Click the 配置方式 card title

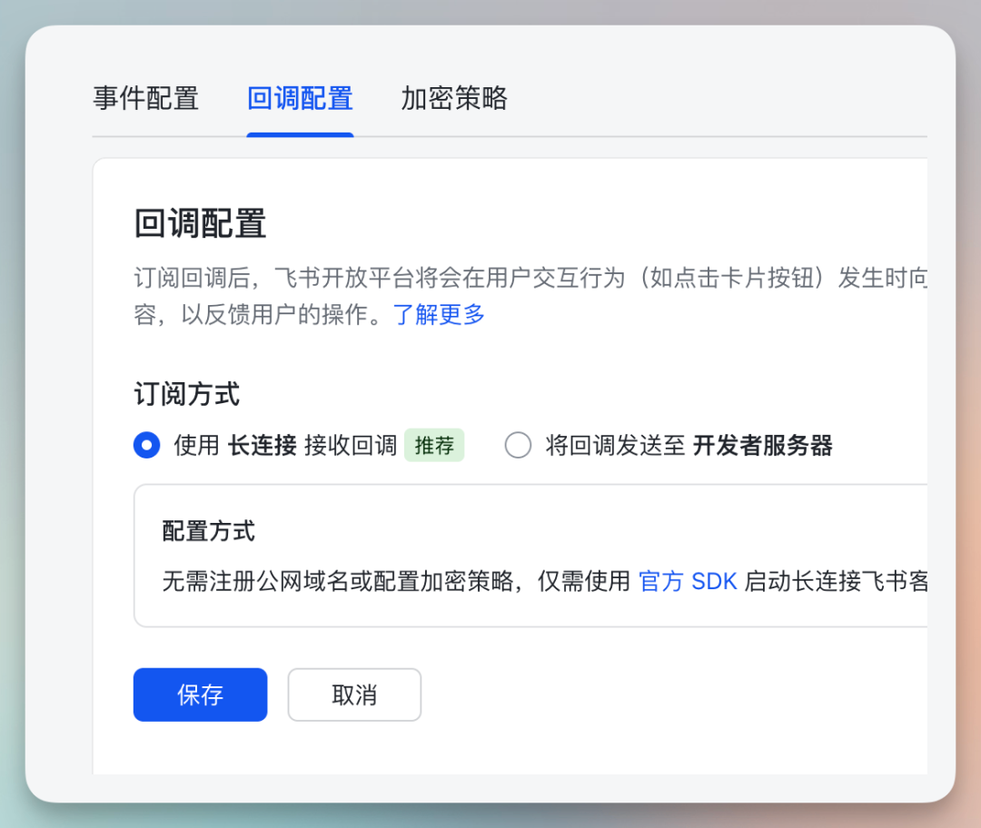click(208, 531)
